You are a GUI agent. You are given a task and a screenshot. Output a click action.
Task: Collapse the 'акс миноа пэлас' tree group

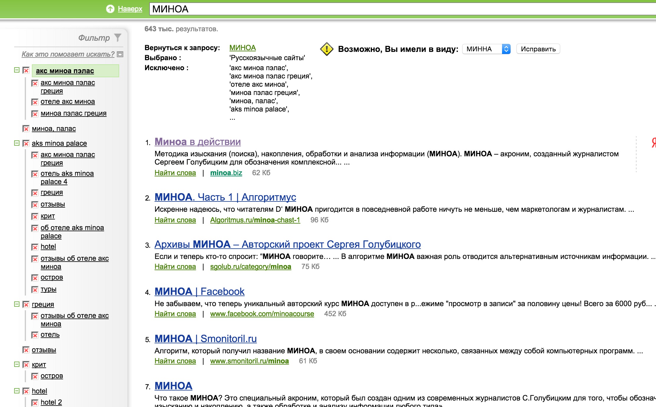click(x=17, y=70)
